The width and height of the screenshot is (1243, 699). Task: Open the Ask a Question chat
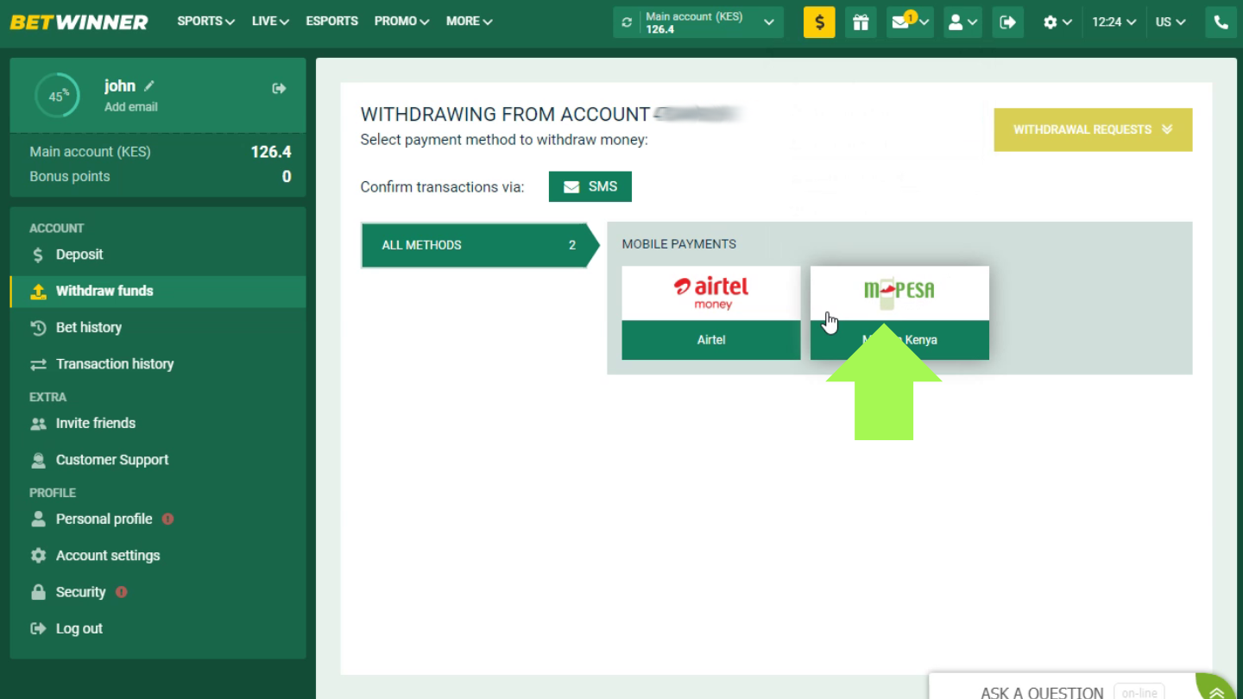[1041, 691]
